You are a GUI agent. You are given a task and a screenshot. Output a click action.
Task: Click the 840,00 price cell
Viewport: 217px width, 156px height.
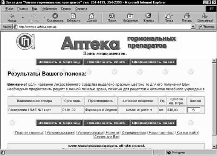(x=176, y=110)
